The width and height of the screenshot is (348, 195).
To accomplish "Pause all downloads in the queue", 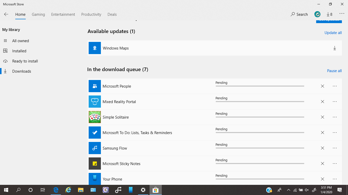I will [334, 71].
